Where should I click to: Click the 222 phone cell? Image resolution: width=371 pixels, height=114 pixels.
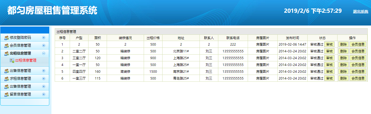[x=233, y=44]
